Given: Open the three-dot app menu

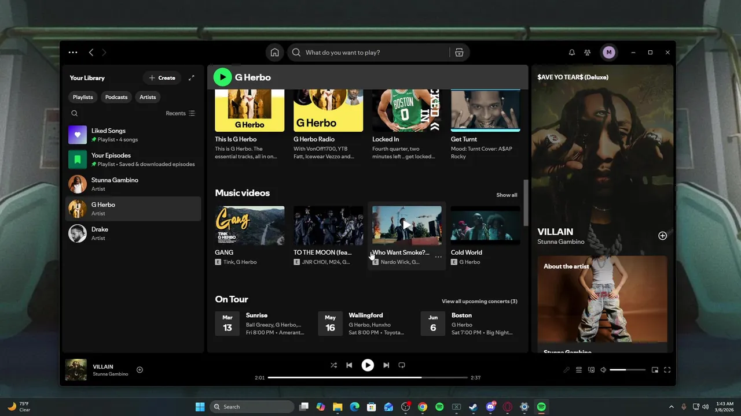Looking at the screenshot, I should [x=73, y=53].
